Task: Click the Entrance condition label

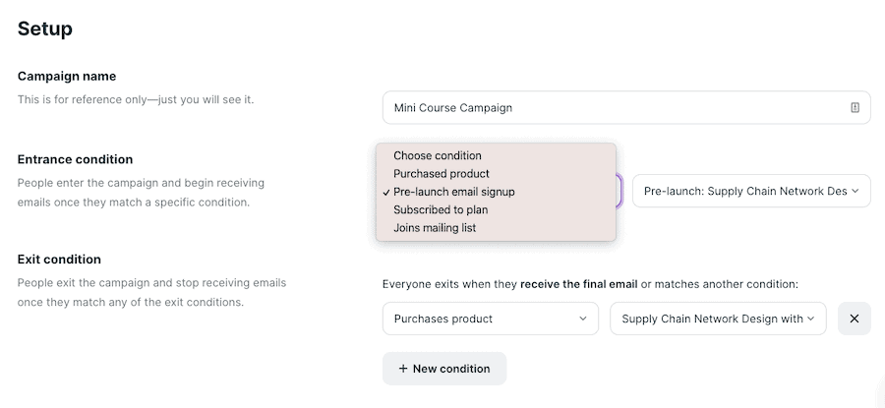Action: (75, 159)
